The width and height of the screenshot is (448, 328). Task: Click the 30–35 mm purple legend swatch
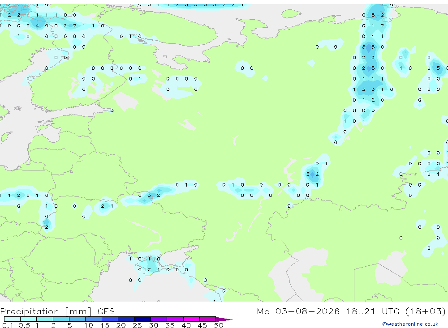159,319
